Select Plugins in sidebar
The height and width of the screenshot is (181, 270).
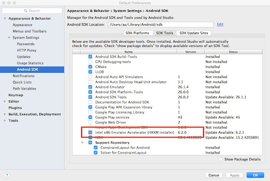coord(15,108)
